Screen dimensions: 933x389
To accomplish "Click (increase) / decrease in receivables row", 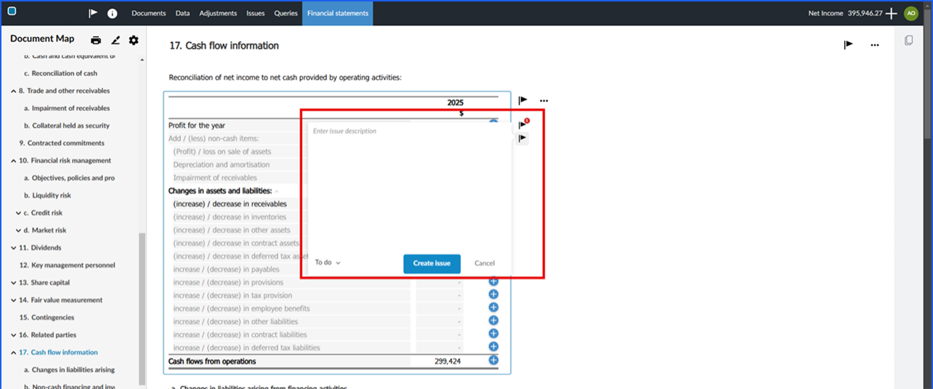I will pyautogui.click(x=230, y=204).
